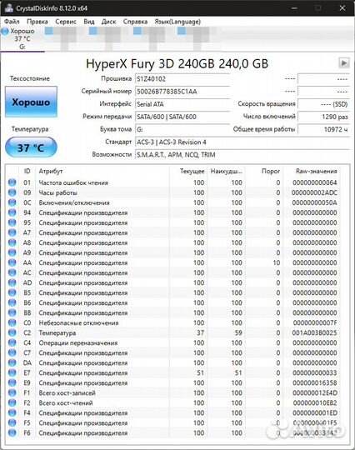Select raw value 00000000007F for Небезопасные отключения
This screenshot has height=450, width=355.
tap(314, 322)
